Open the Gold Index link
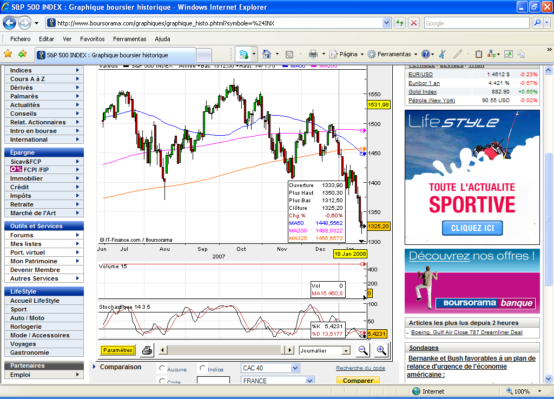 [423, 92]
